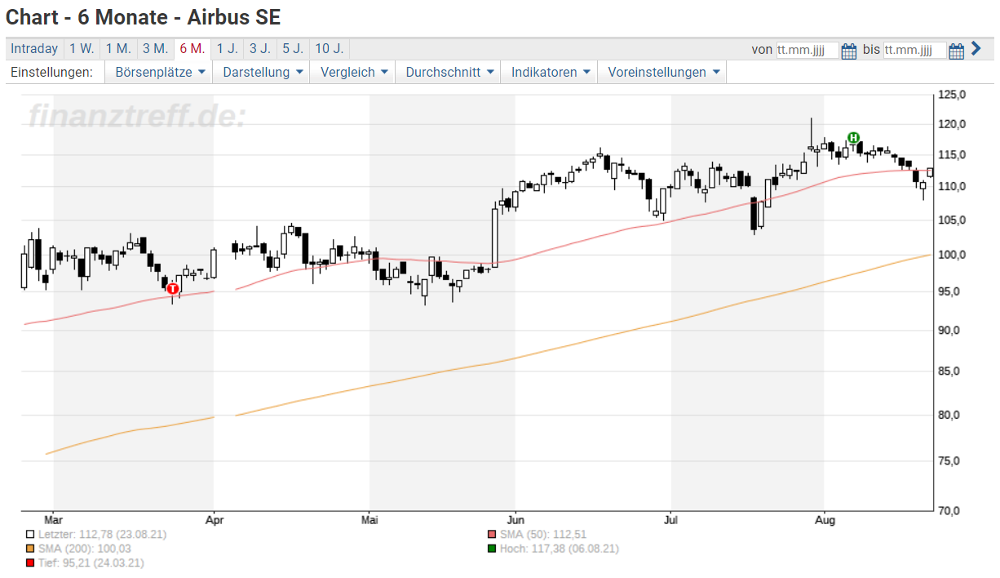Click the 'Jul' month axis label

(670, 519)
